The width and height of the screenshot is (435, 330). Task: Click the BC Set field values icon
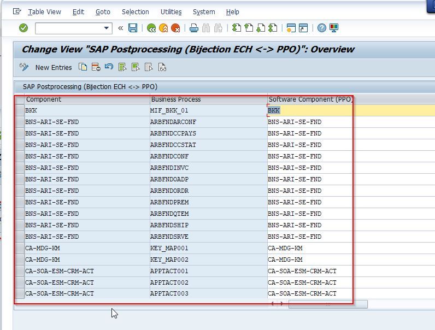pyautogui.click(x=162, y=67)
